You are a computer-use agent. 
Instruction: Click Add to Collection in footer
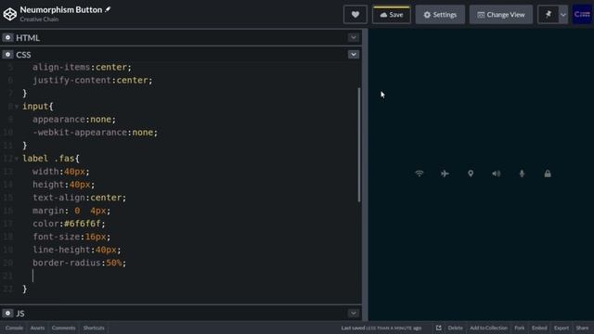tap(488, 328)
